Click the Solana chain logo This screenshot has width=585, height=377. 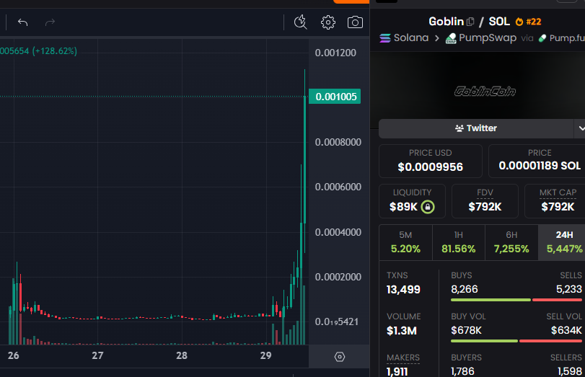pyautogui.click(x=385, y=38)
